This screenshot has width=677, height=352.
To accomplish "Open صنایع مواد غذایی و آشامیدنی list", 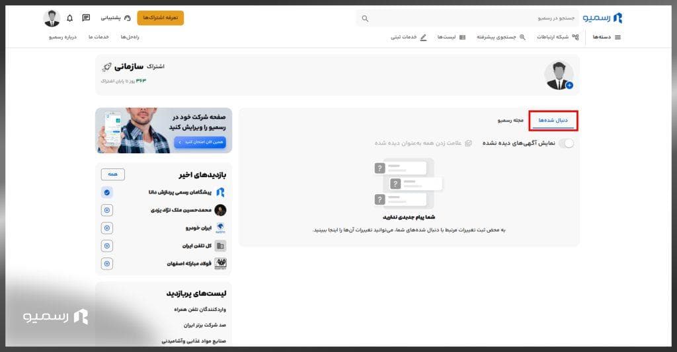I will click(x=194, y=341).
